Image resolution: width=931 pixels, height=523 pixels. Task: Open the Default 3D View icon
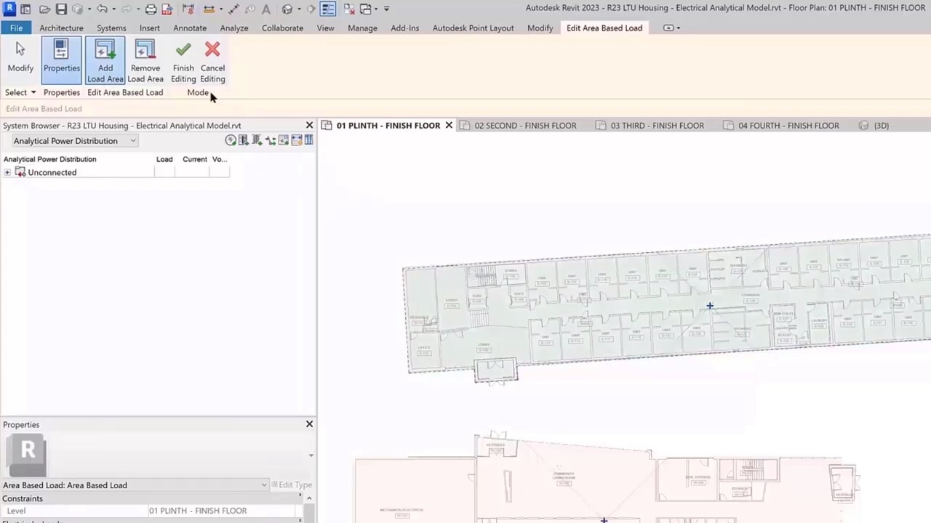[287, 9]
